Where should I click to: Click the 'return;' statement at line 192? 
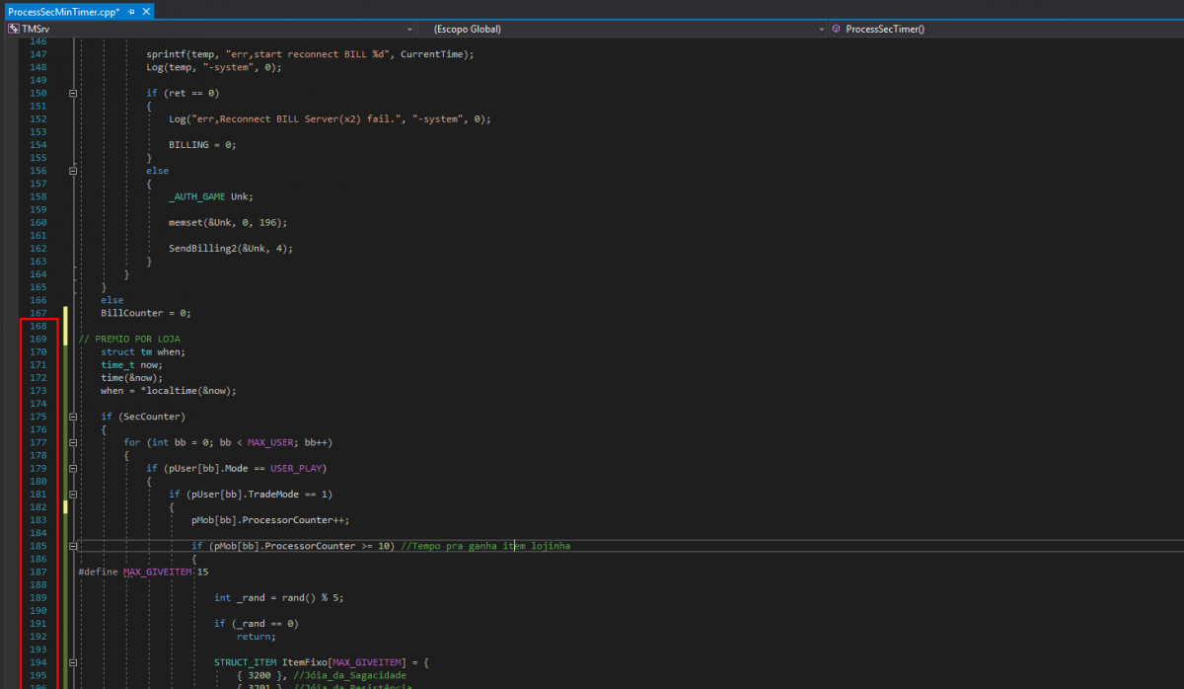pos(256,636)
